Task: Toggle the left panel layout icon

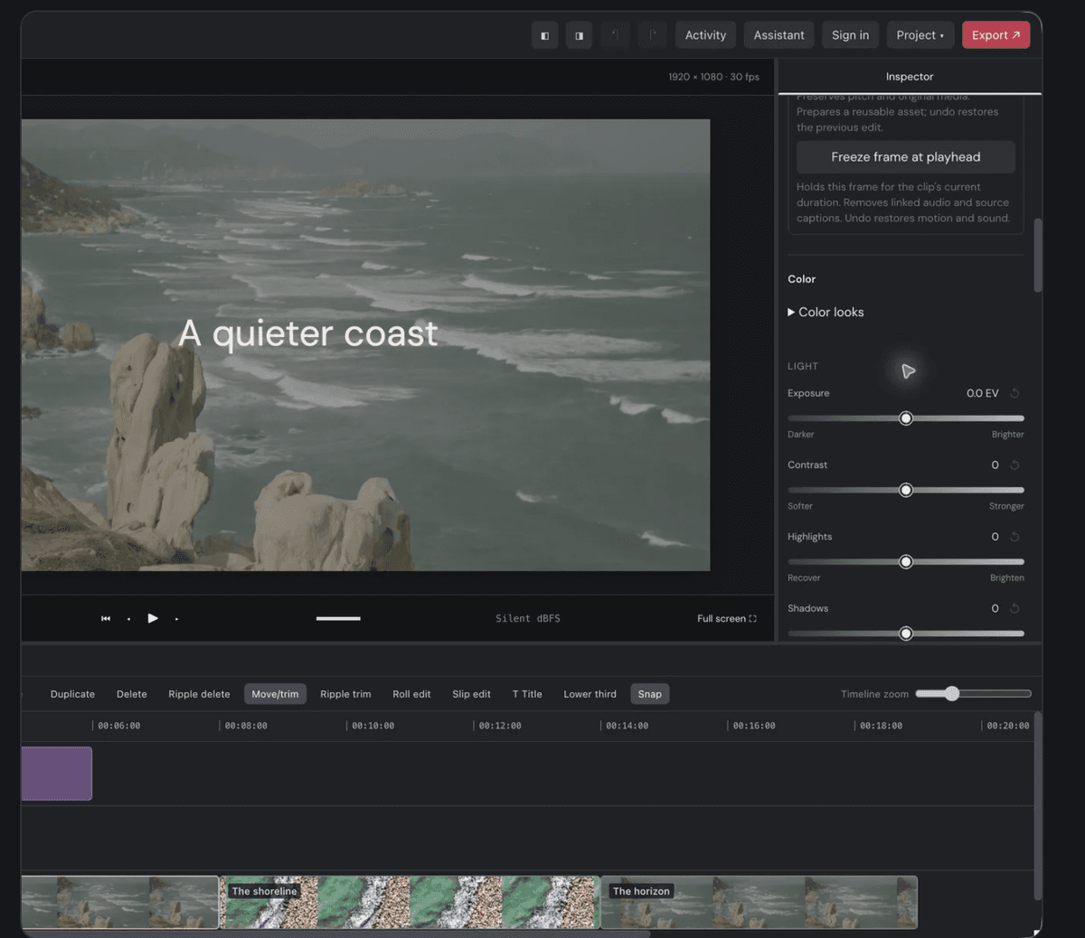Action: (544, 35)
